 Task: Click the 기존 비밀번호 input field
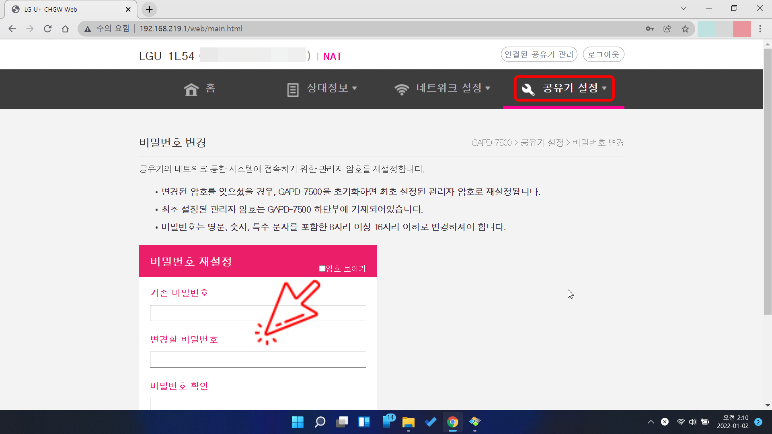(x=209, y=313)
